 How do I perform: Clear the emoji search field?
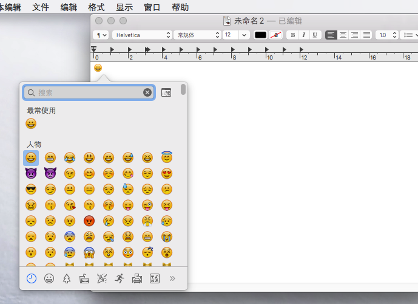147,92
